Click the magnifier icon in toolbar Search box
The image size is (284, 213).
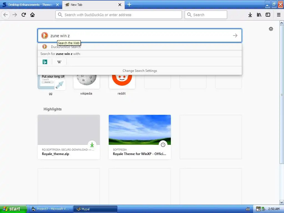coord(189,15)
